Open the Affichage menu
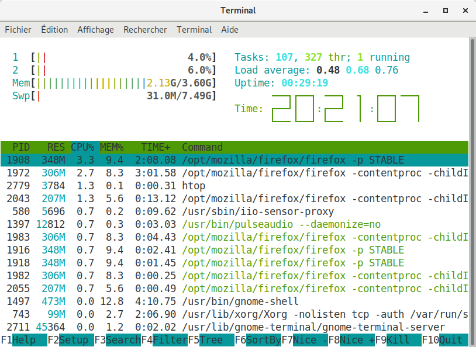 click(95, 30)
